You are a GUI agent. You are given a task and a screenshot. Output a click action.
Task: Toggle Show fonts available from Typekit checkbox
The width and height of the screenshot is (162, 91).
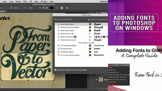[55, 70]
